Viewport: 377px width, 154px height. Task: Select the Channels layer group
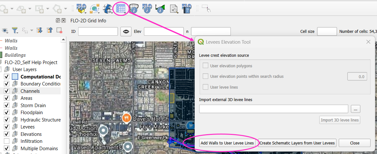pos(30,91)
